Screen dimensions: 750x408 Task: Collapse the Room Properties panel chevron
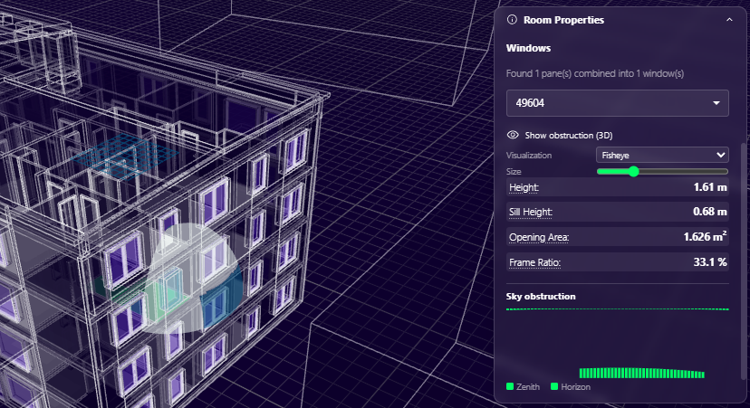pyautogui.click(x=729, y=20)
